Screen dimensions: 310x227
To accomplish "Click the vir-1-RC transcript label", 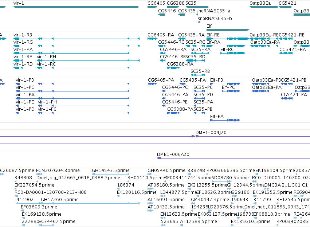I will [x=46, y=64].
